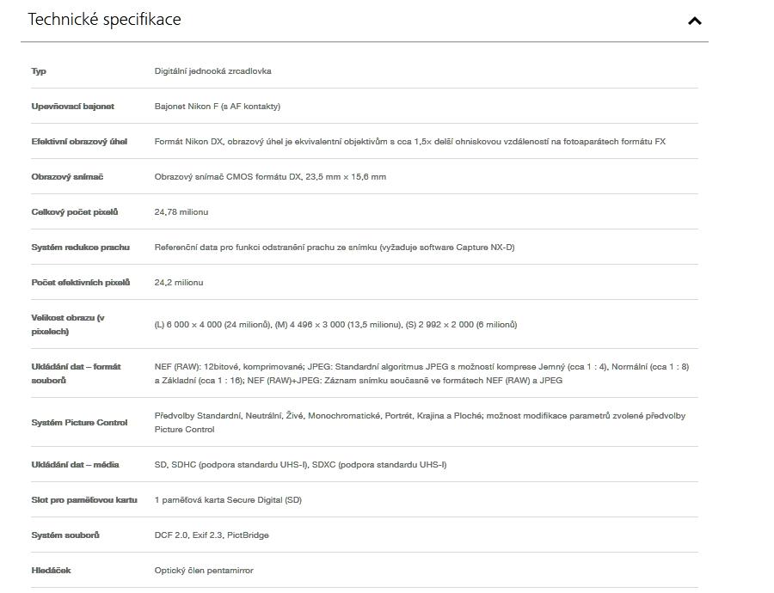Select the Slot pro paměťovou kartu label
The width and height of the screenshot is (774, 593).
[84, 500]
